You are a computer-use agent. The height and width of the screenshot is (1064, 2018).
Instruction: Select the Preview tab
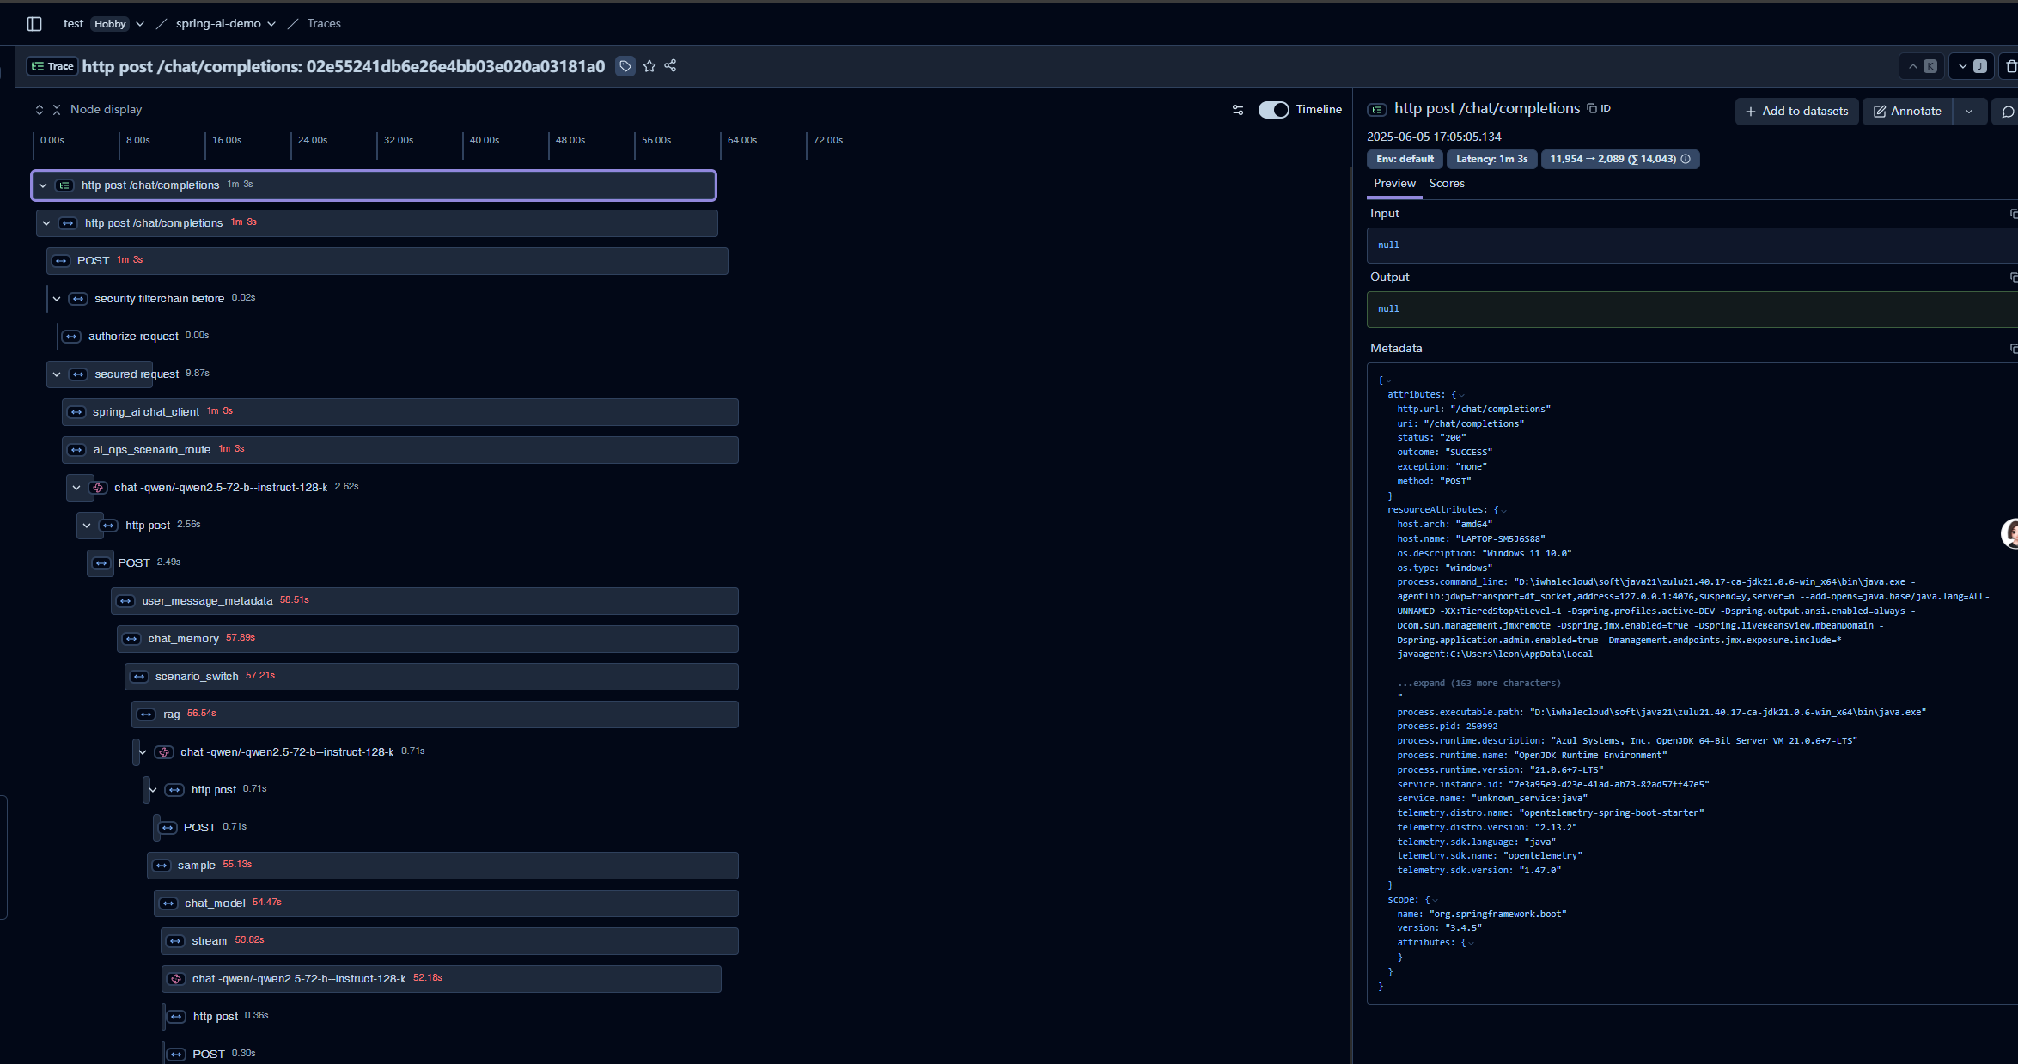click(x=1394, y=184)
